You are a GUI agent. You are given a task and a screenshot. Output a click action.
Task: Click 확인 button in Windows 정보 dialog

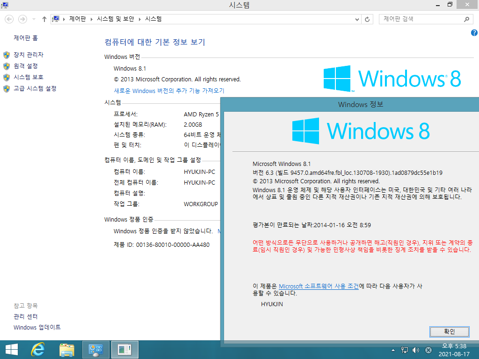click(x=450, y=331)
